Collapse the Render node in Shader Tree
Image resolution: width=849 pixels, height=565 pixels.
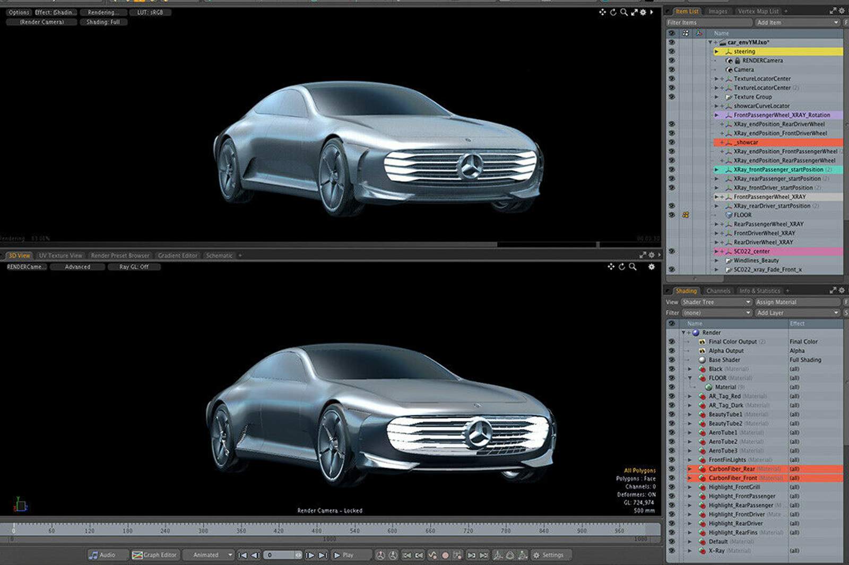tap(683, 332)
